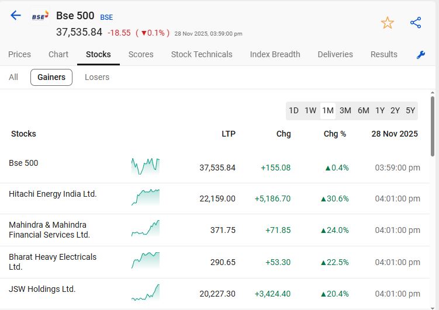Open JSW Holdings mini trend chart
439x310 pixels.
146,292
